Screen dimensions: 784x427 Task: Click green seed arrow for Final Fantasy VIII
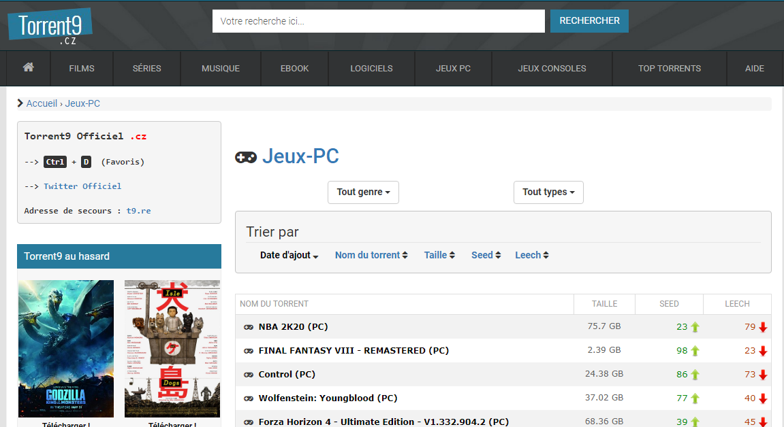click(x=695, y=351)
